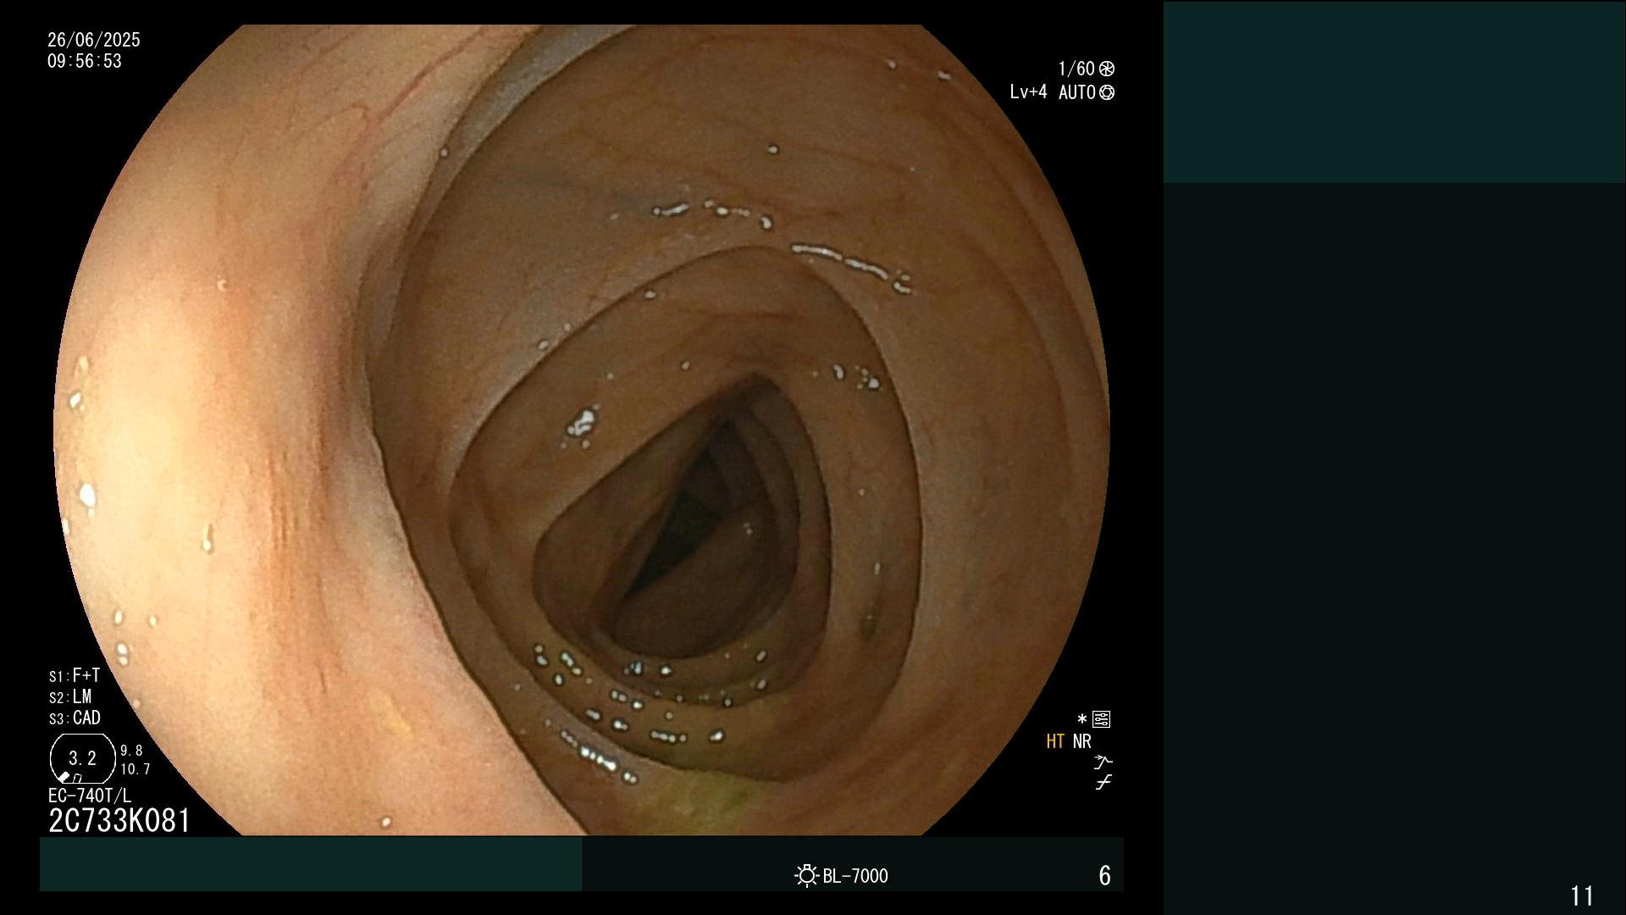Click the structure emphasis curve icon with arrow
The image size is (1626, 915).
(x=1103, y=762)
